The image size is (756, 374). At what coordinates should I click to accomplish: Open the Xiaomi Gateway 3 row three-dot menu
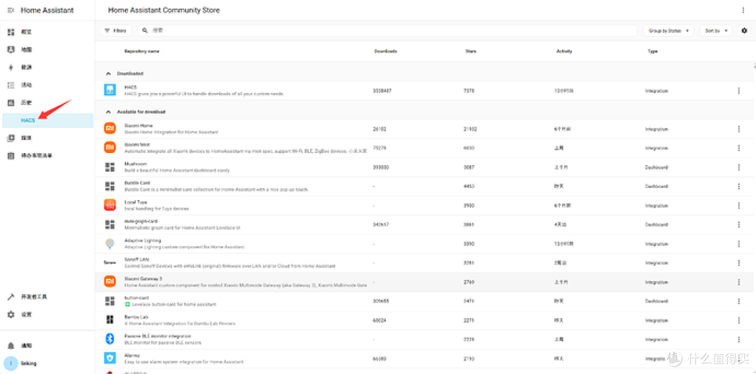tap(738, 282)
